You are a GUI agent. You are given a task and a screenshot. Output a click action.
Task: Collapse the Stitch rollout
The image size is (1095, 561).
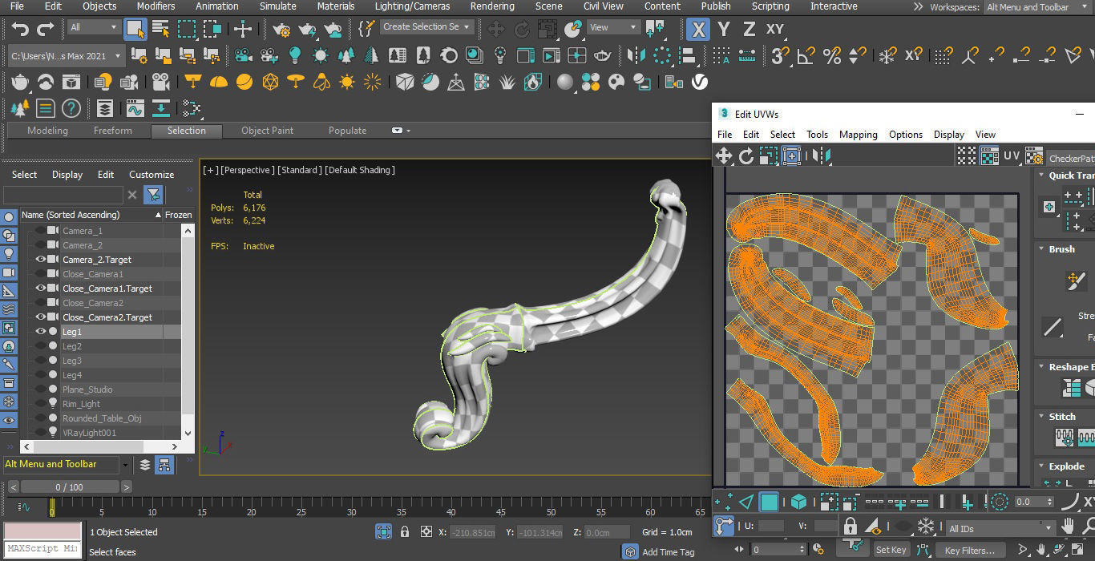(x=1064, y=417)
